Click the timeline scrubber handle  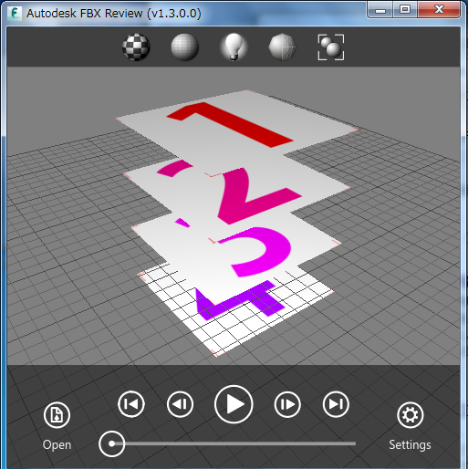[x=111, y=443]
